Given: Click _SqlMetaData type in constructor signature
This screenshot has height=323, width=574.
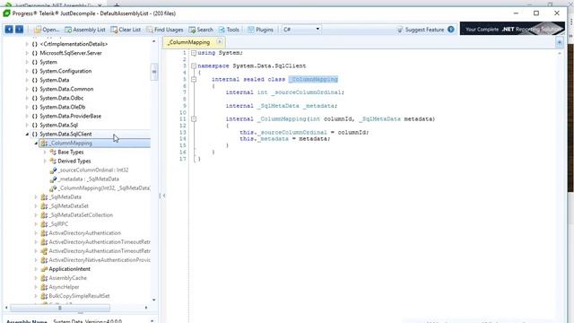Looking at the screenshot, I should pos(380,119).
